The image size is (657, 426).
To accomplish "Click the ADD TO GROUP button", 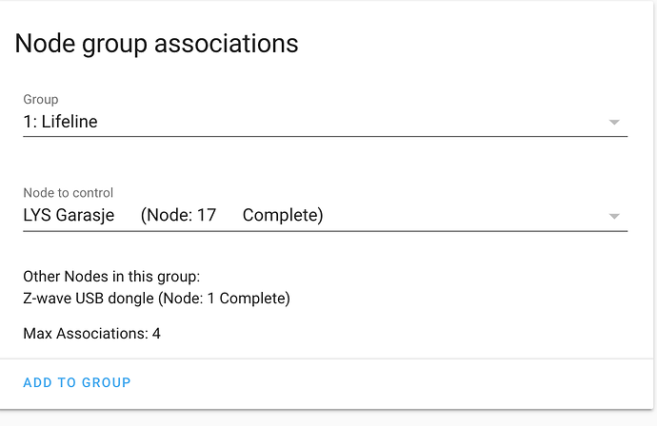I will pyautogui.click(x=77, y=382).
